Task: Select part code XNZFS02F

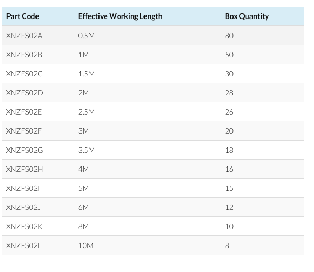Action: click(24, 131)
